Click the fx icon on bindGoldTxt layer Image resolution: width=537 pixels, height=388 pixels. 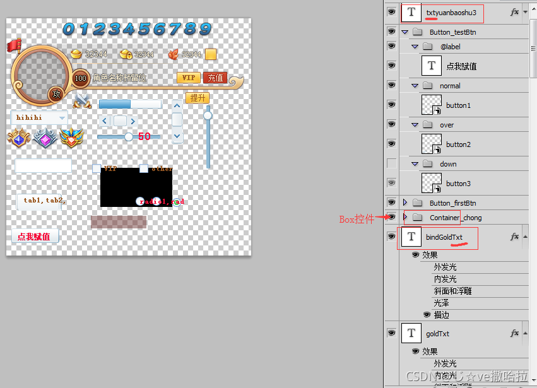click(514, 237)
